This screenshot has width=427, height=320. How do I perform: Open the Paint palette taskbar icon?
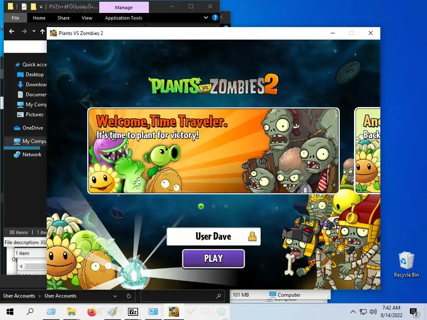click(x=113, y=312)
